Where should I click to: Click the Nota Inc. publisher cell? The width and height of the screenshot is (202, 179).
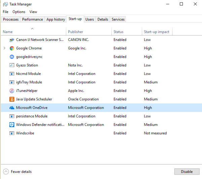(75, 65)
